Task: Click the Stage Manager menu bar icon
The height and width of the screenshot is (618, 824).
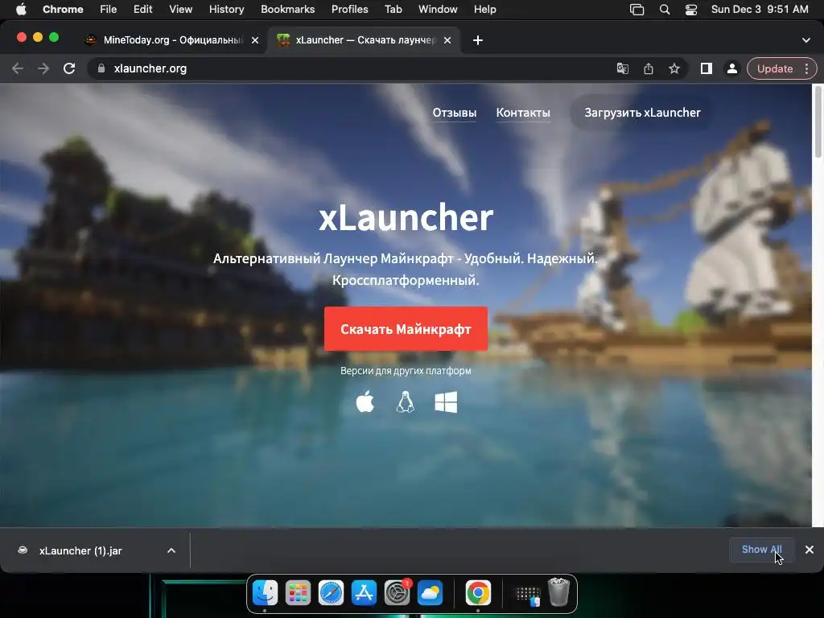Action: [x=637, y=10]
